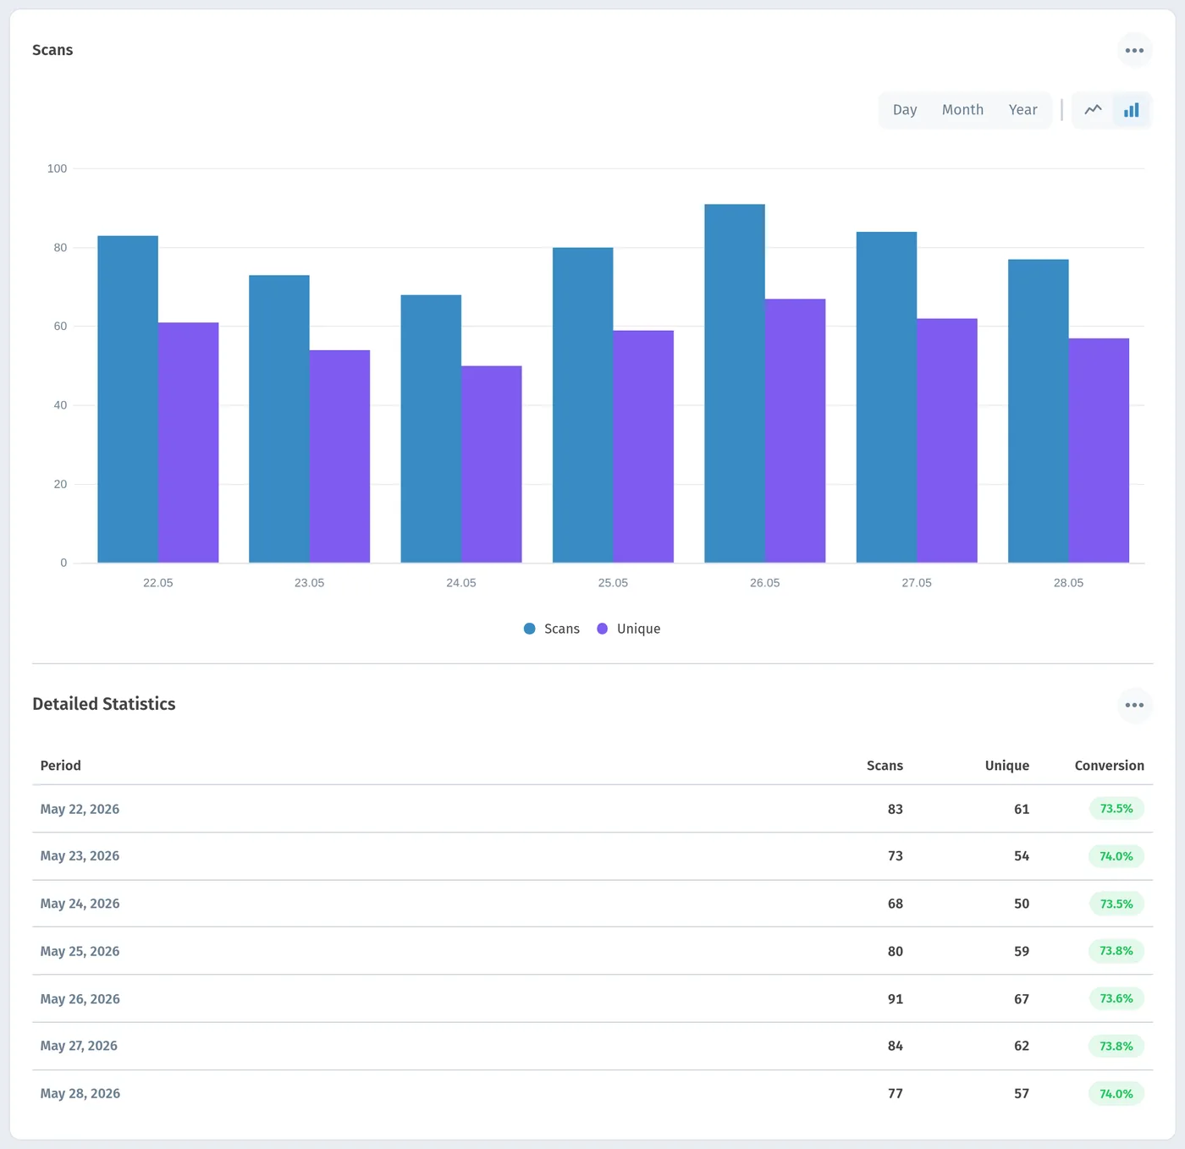Click the 73.6% conversion badge

click(1116, 998)
